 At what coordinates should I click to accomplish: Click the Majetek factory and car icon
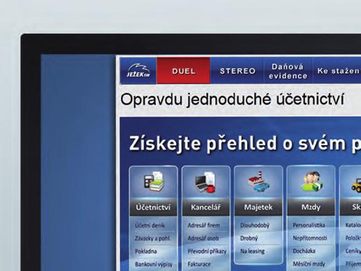tap(258, 182)
